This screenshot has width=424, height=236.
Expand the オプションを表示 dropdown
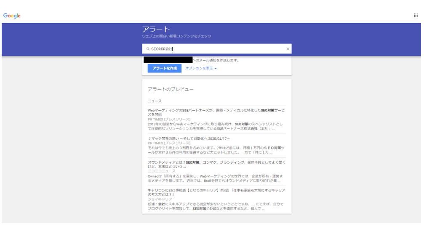coord(201,68)
